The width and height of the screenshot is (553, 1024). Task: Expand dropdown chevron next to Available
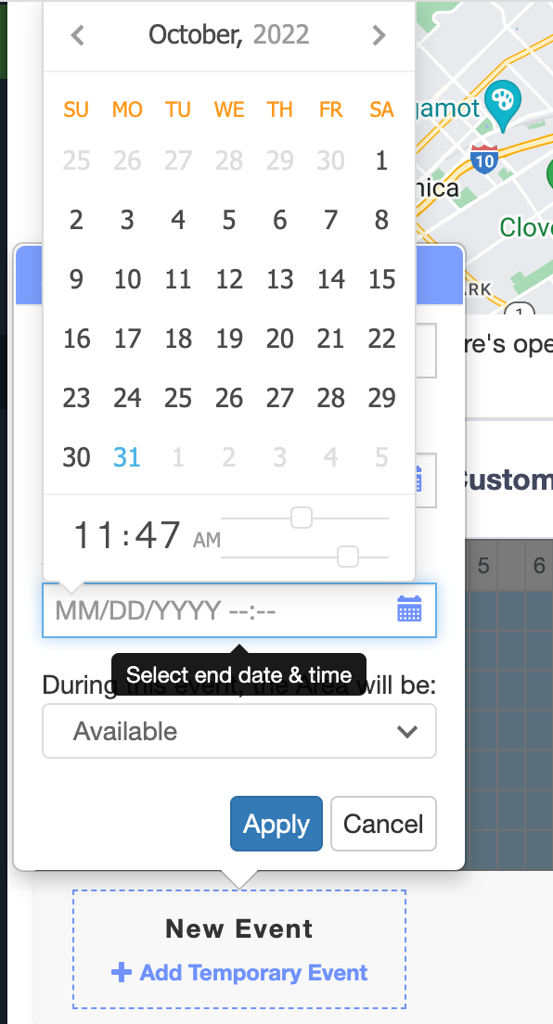407,732
